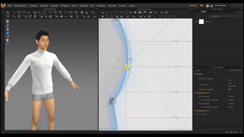Open the 3D одежда menu
This screenshot has width=244, height=137.
pyautogui.click(x=33, y=6)
